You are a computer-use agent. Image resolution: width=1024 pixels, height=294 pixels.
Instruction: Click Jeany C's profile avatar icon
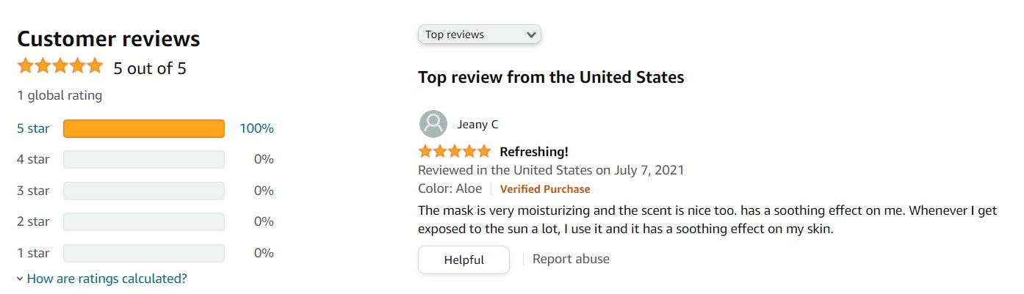(x=433, y=124)
